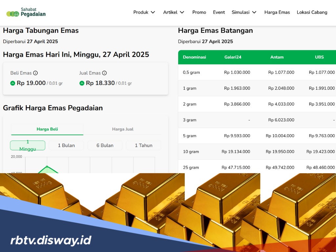Image resolution: width=336 pixels, height=252 pixels.
Task: Click the Event menu item
Action: point(219,12)
